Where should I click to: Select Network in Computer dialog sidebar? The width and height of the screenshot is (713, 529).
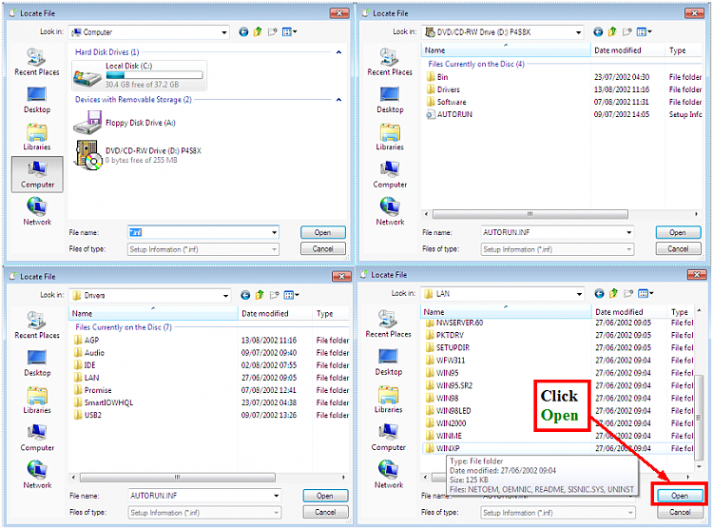coord(37,211)
